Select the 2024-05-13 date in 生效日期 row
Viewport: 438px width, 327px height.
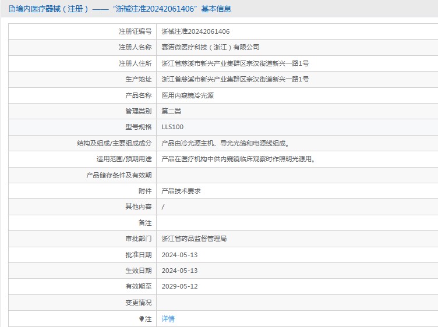point(179,271)
